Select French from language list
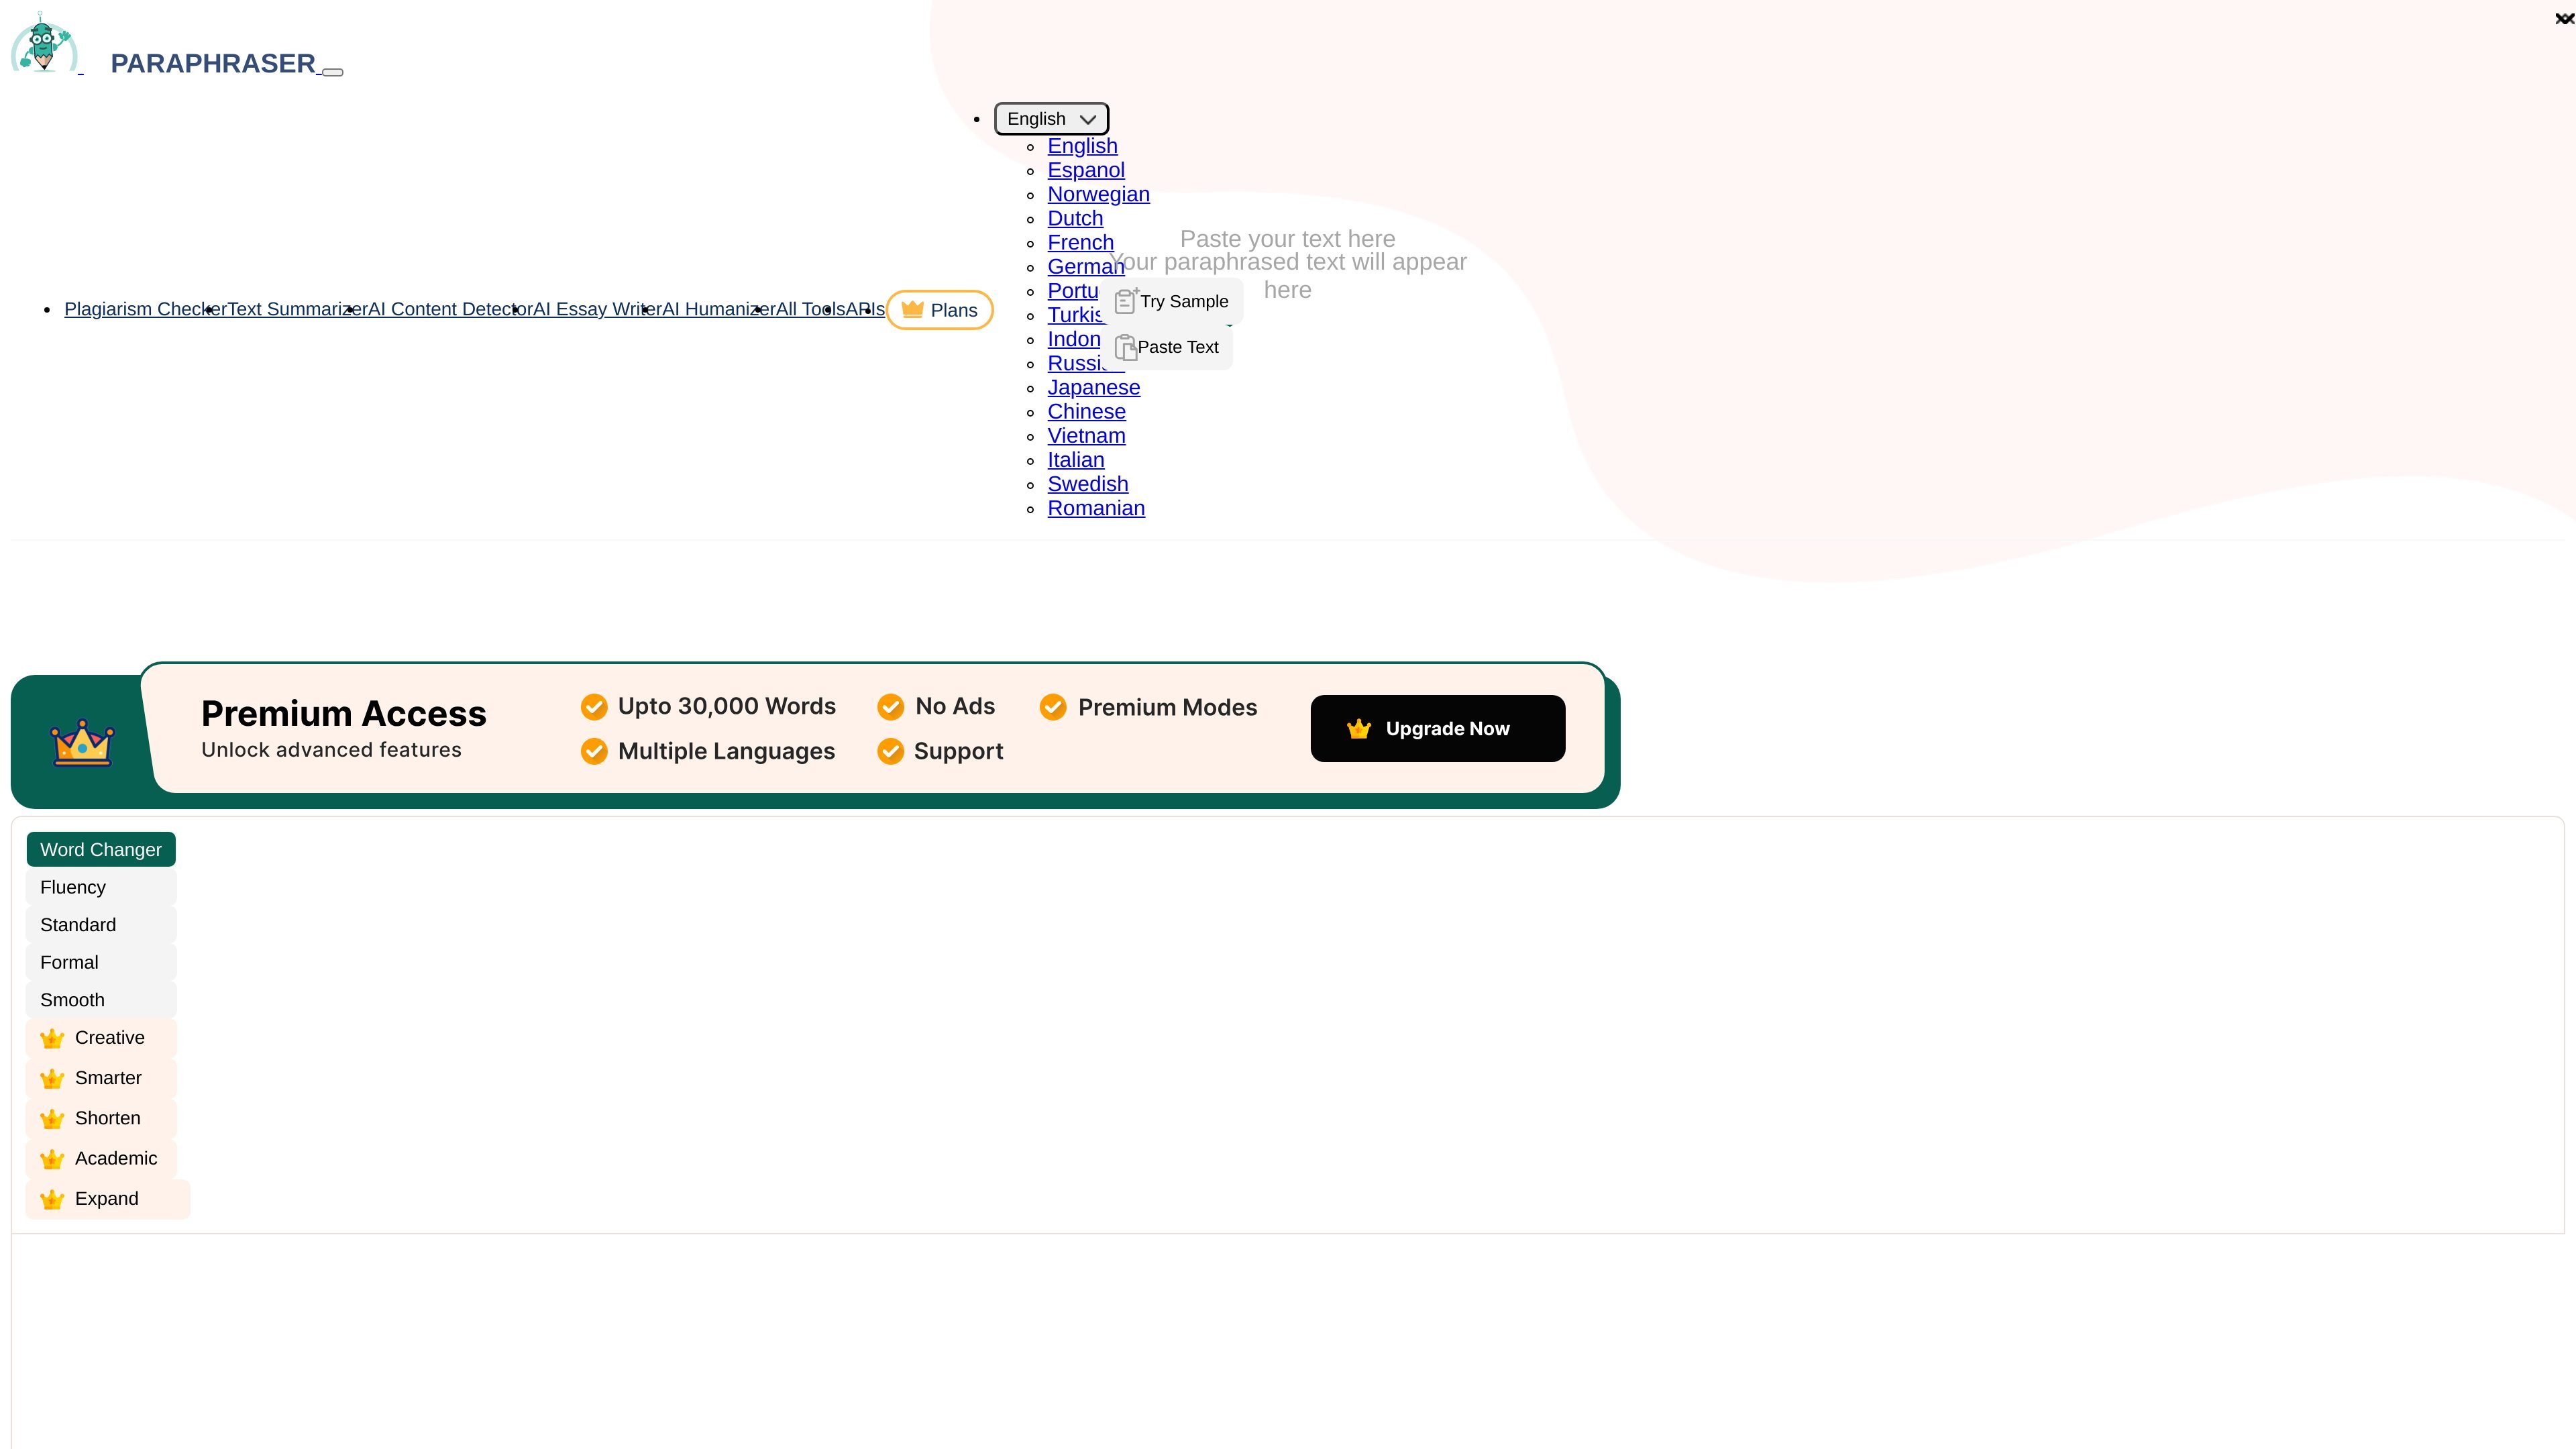2576x1449 pixels. [1080, 242]
